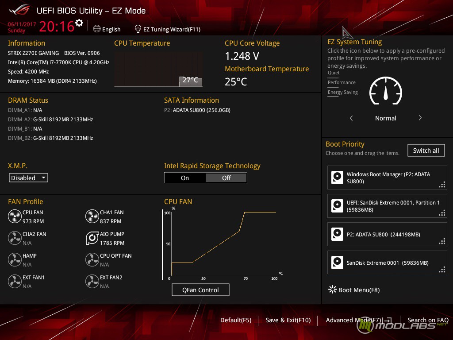453x340 pixels.
Task: Click the Intel Core i7-7700K CPU line
Action: click(x=59, y=62)
